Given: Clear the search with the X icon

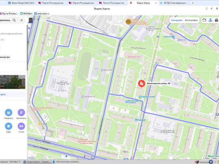Looking at the screenshot, I should 22,20.
